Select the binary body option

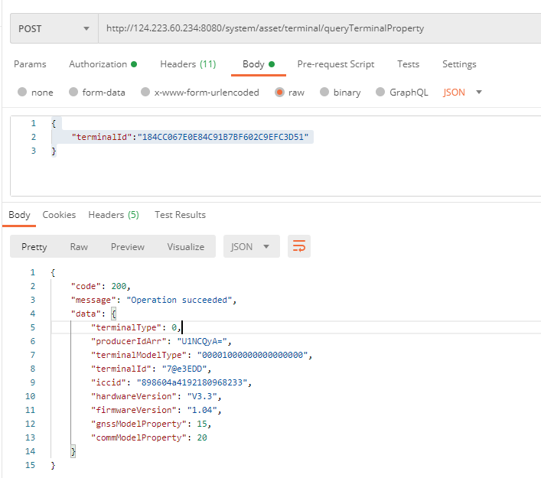coord(324,93)
